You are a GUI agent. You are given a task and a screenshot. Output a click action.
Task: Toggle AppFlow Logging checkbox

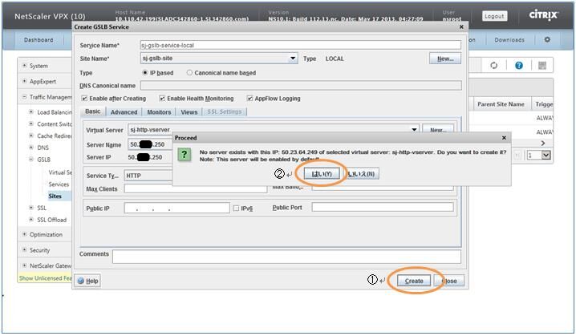pos(249,99)
